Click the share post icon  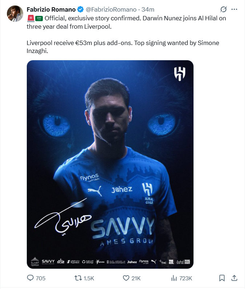point(234,278)
